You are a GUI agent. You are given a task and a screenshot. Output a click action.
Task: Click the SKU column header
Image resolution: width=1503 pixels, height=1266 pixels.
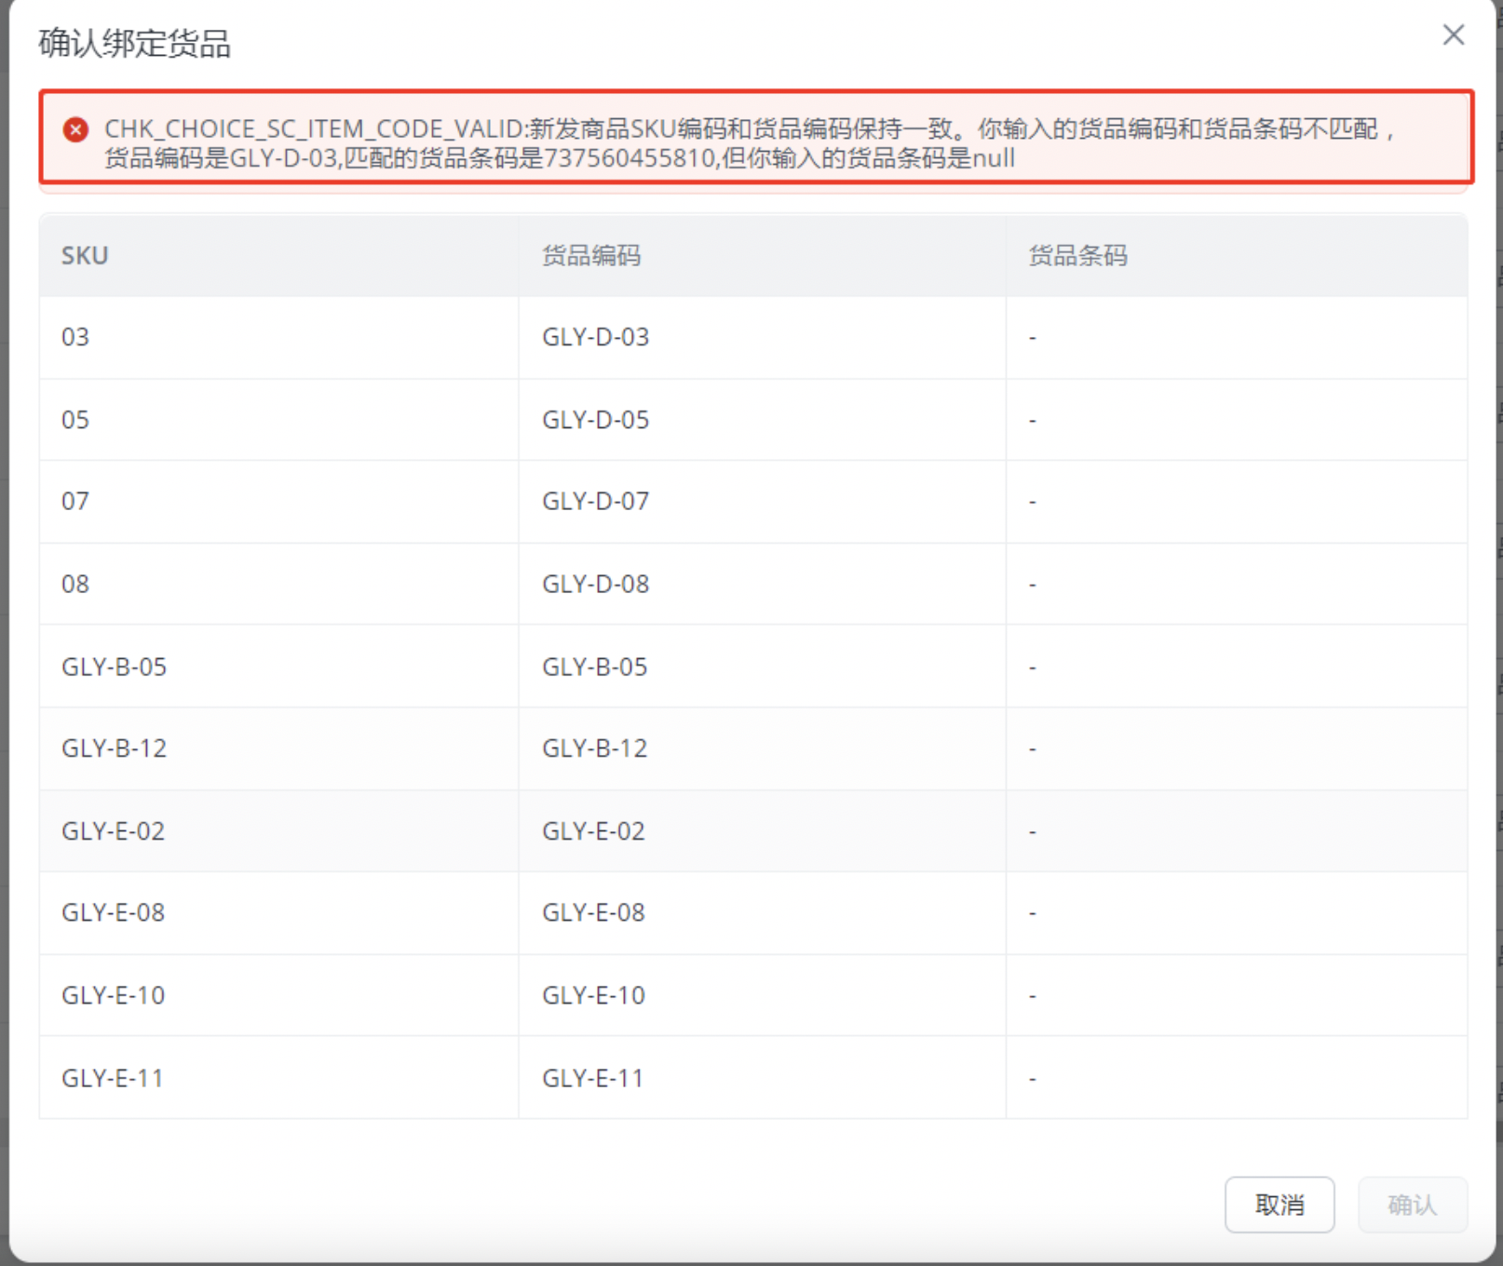pos(85,256)
